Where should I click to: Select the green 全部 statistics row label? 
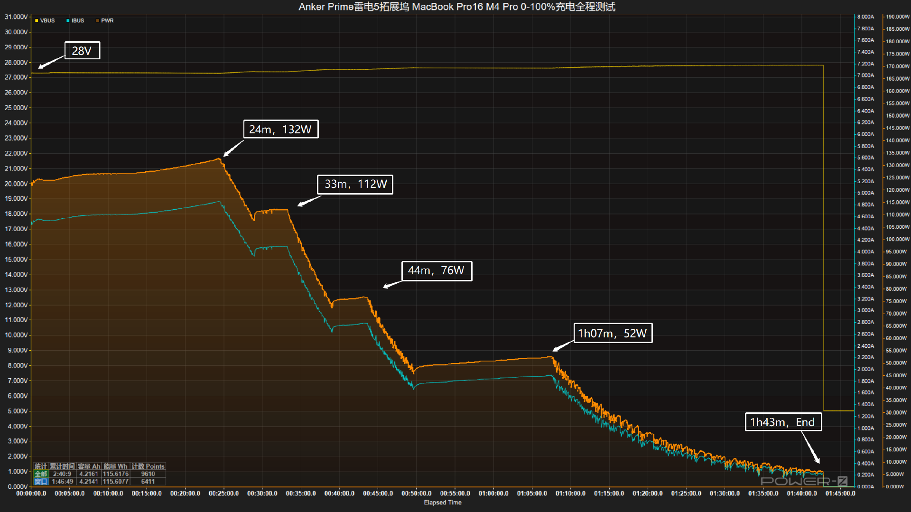[41, 474]
